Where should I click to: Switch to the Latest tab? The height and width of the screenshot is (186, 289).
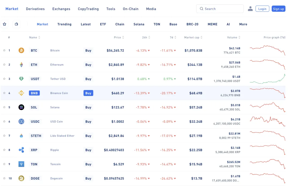pyautogui.click(x=86, y=24)
